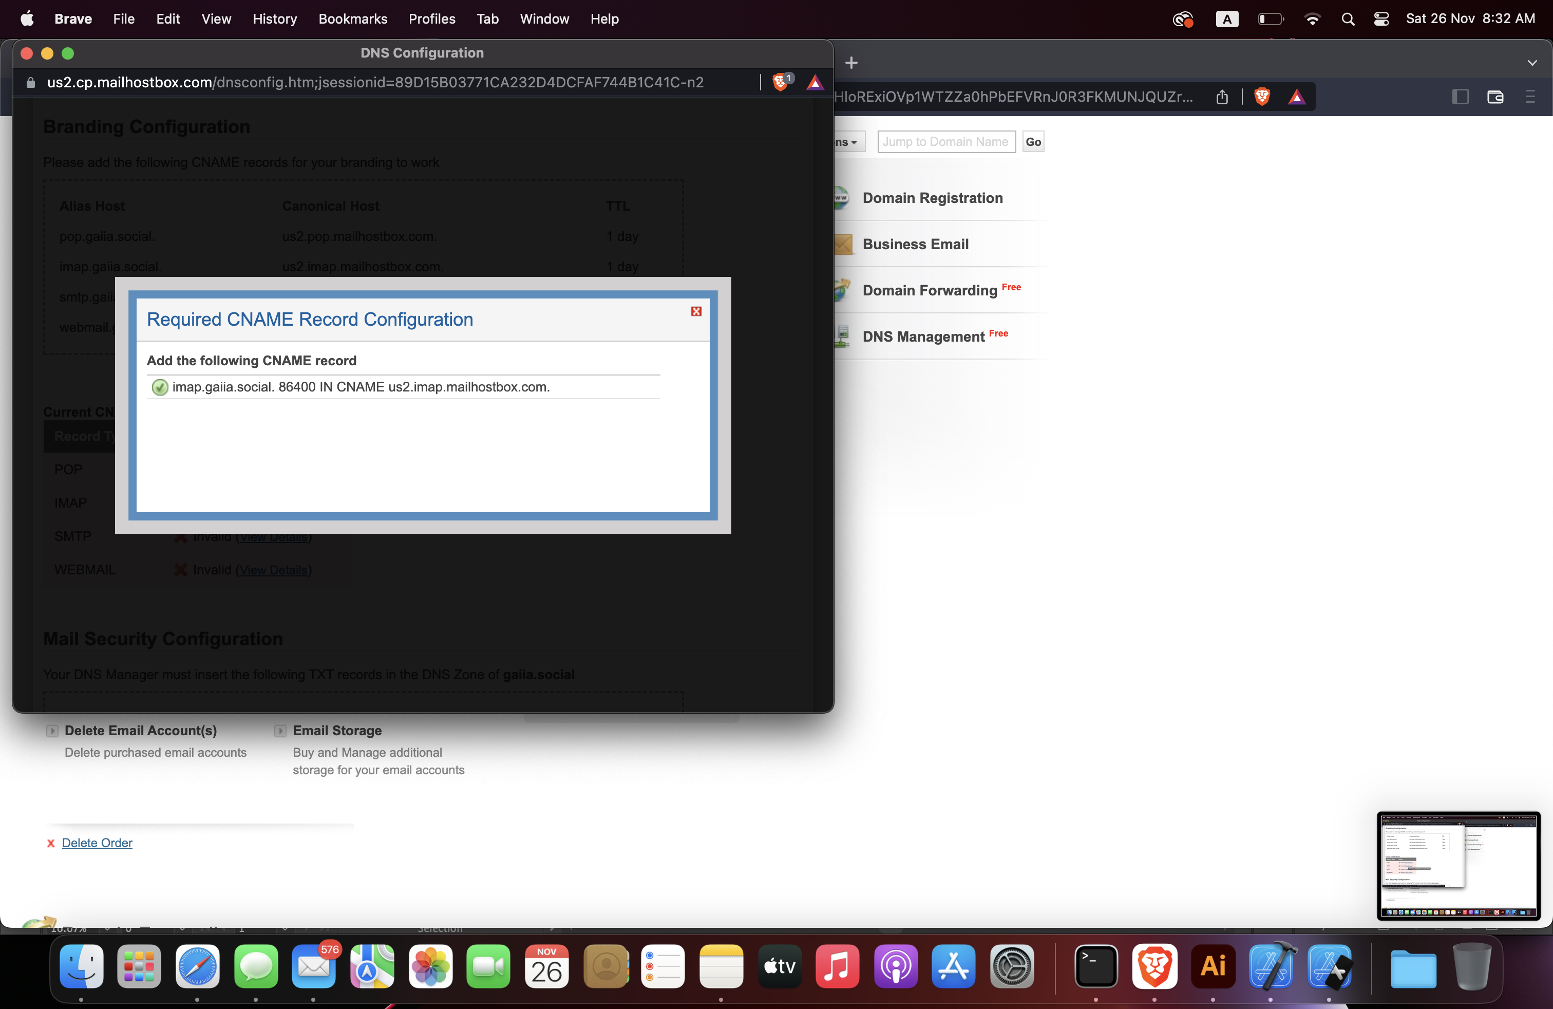This screenshot has height=1009, width=1553.
Task: Open Apple TV from the Dock
Action: [x=779, y=966]
